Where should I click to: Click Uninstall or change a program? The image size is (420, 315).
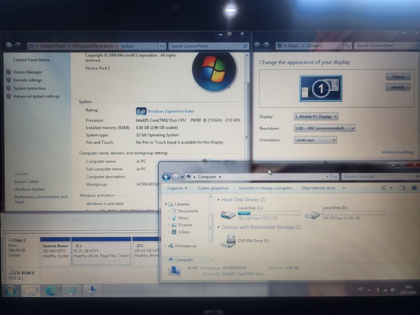coord(265,188)
